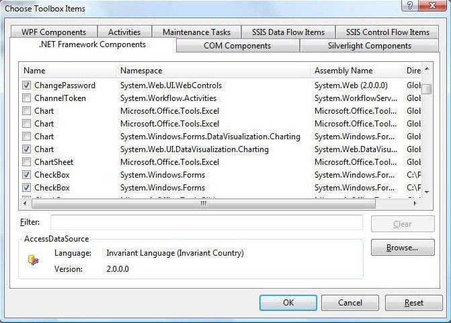Screen dimensions: 451x323
Task: Click the Clear filter button
Action: 403,223
